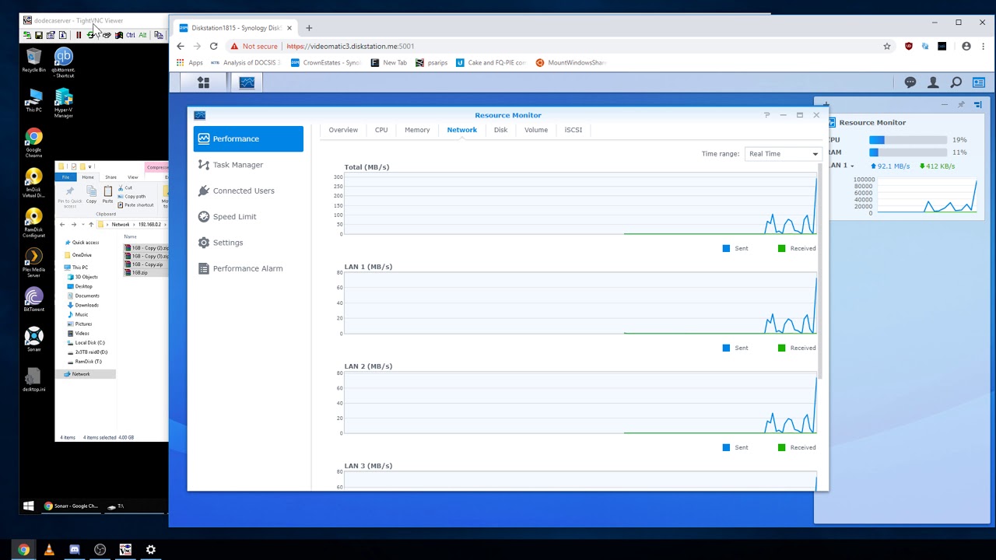996x560 pixels.
Task: Open the CrownEstates bookmark
Action: [325, 62]
